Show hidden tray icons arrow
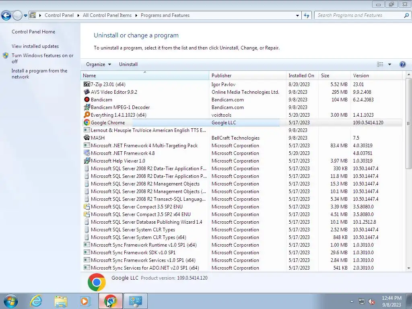 [x=352, y=302]
